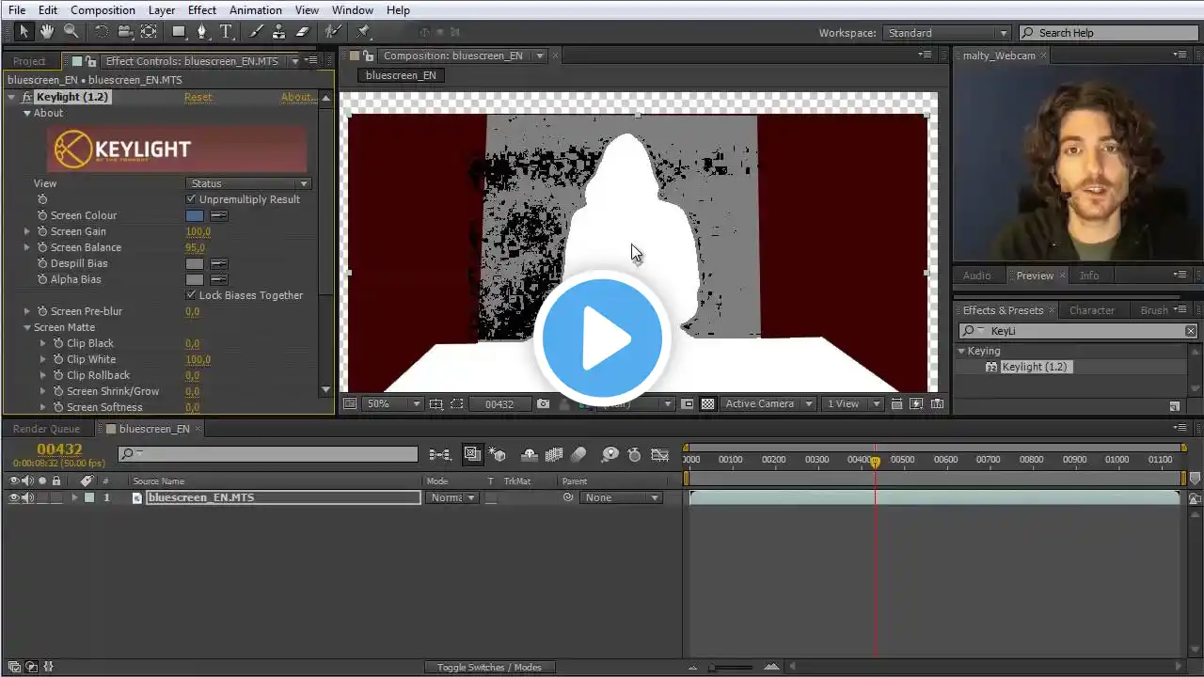Select the Hand tool
The height and width of the screenshot is (677, 1204).
(x=46, y=32)
